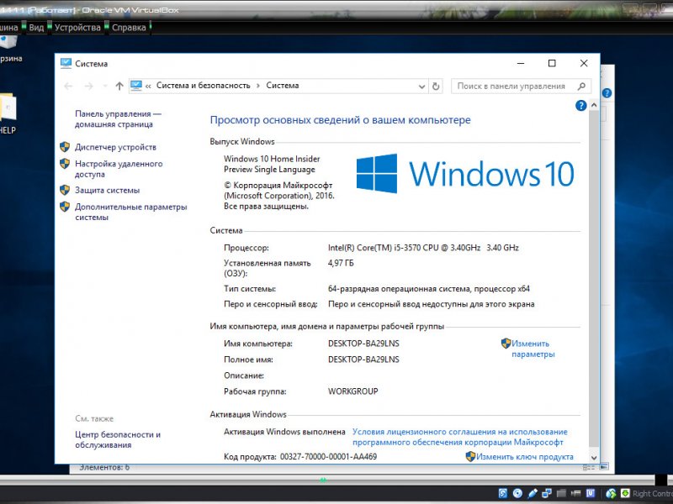Click the Система window title bar icon

coord(66,64)
